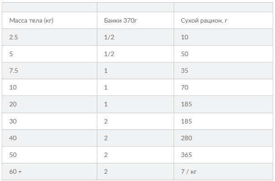Select the dry ration cell showing 50
275x181 pixels.
(224, 54)
